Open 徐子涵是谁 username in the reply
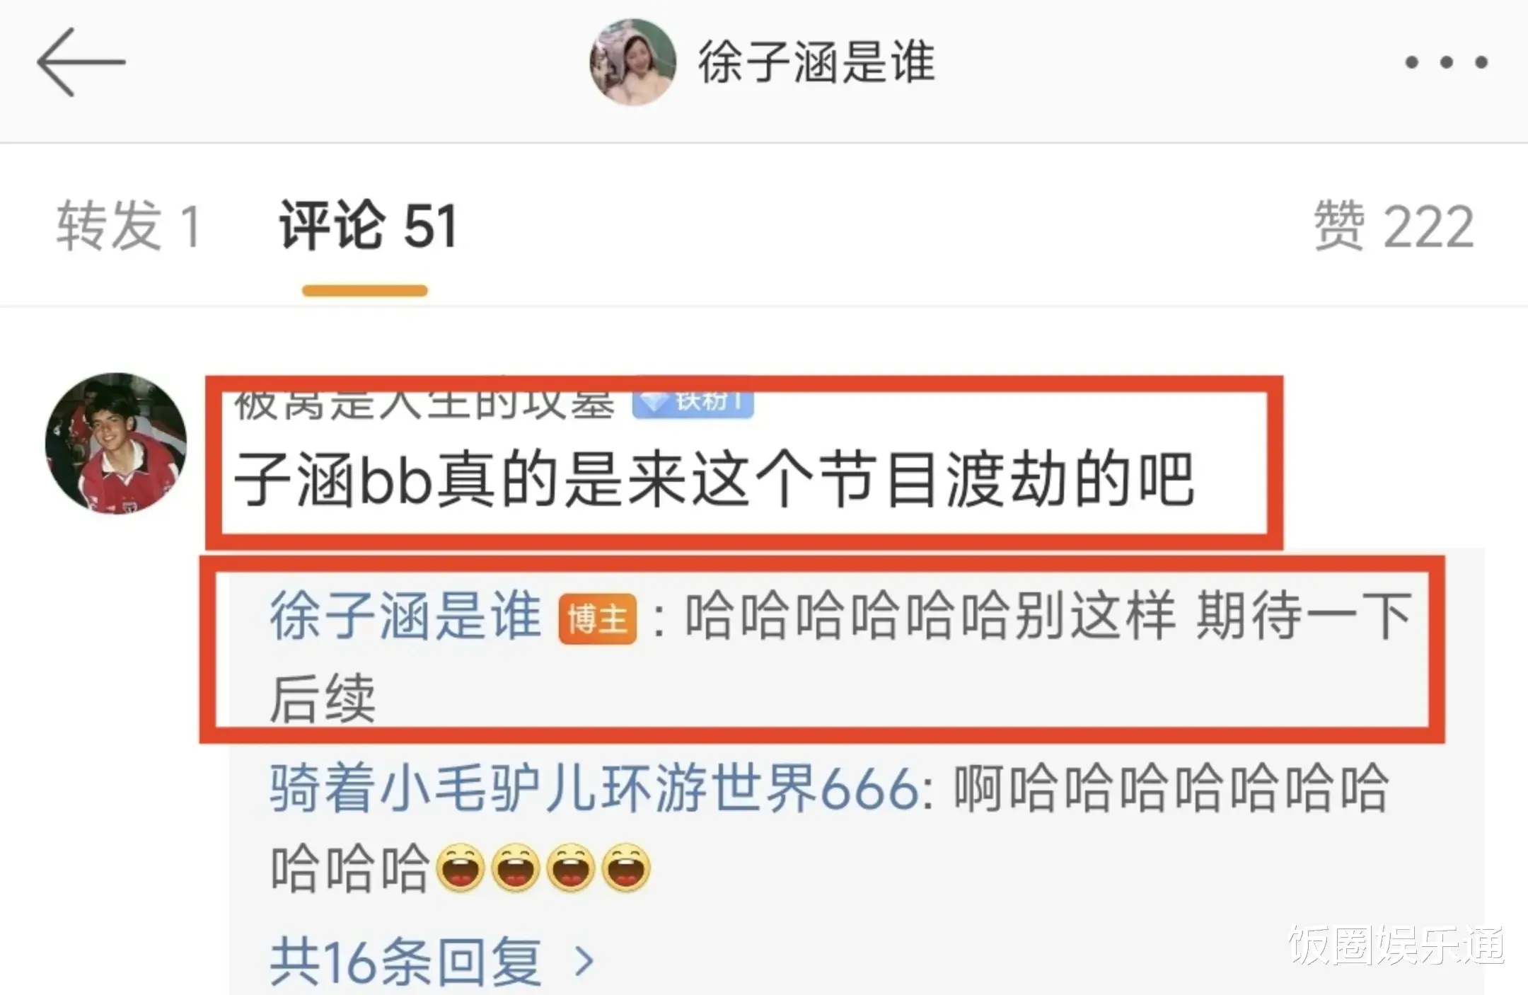The image size is (1528, 995). (405, 616)
